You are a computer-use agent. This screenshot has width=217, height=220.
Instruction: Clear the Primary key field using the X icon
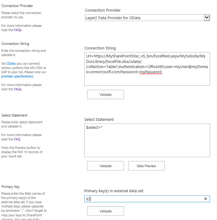pyautogui.click(x=205, y=199)
